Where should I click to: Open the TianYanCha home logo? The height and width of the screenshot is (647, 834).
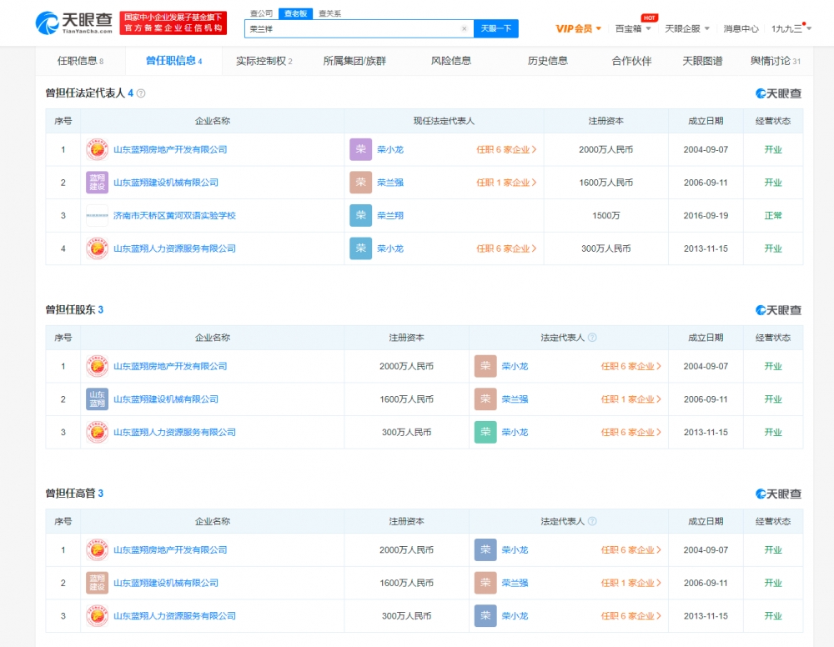pyautogui.click(x=74, y=23)
